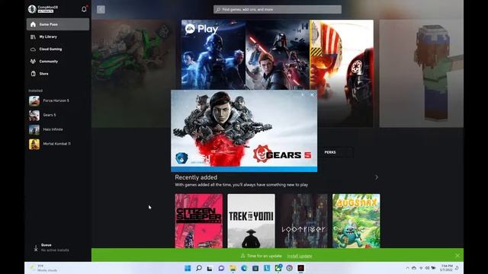The image size is (488, 274).
Task: Open the Minecraft character banner
Action: [422, 74]
